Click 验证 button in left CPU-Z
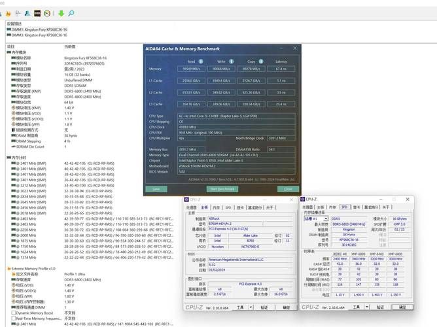 click(x=264, y=307)
